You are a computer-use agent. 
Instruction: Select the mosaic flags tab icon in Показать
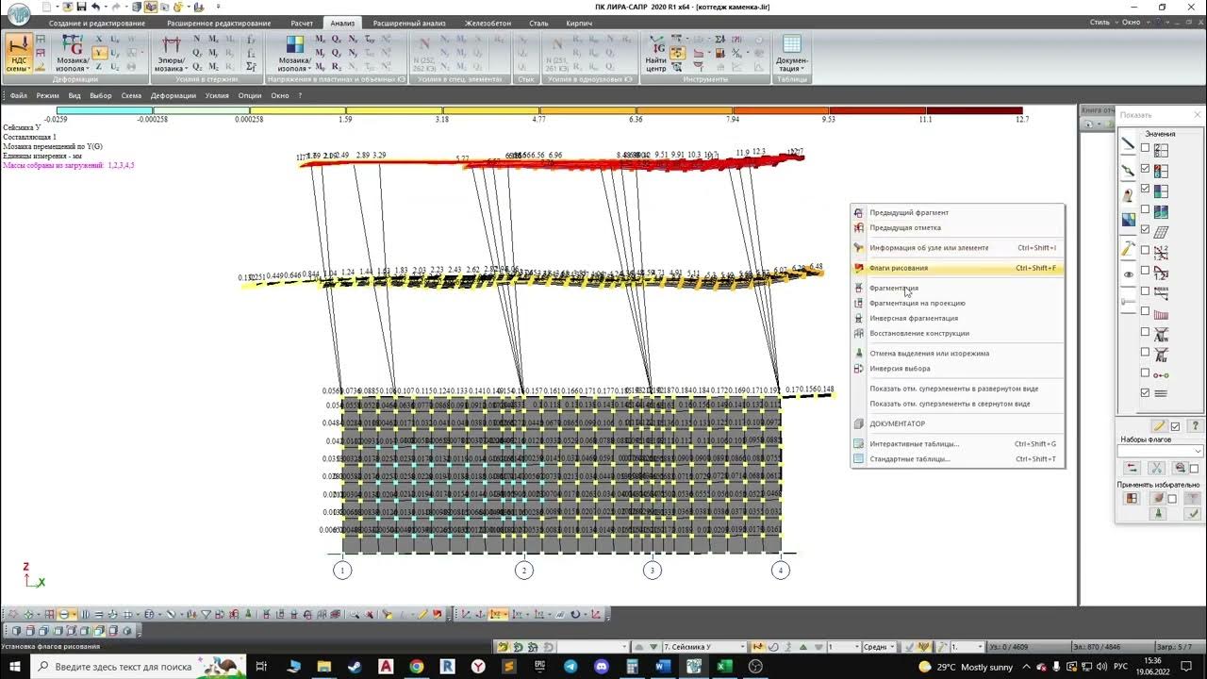click(1128, 221)
